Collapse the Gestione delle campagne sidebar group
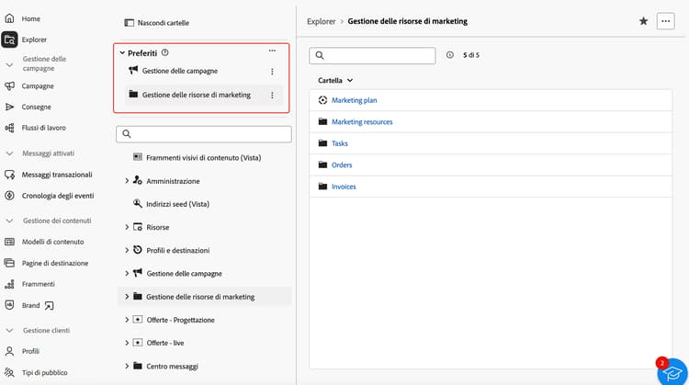689x385 pixels. 9,64
